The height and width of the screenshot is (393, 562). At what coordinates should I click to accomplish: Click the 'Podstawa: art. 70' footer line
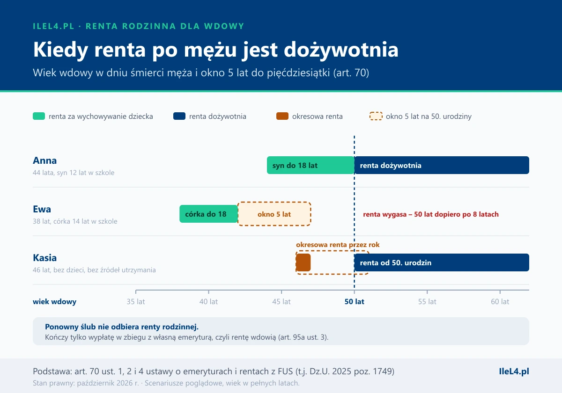coord(214,371)
